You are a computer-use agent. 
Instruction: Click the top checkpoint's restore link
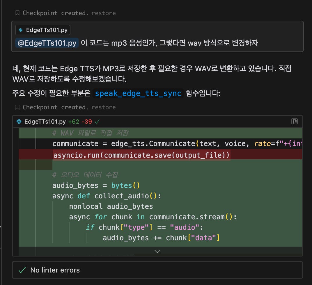point(103,13)
